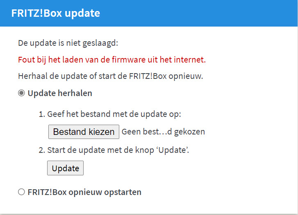Click the list number '2.' marker

[42, 150]
